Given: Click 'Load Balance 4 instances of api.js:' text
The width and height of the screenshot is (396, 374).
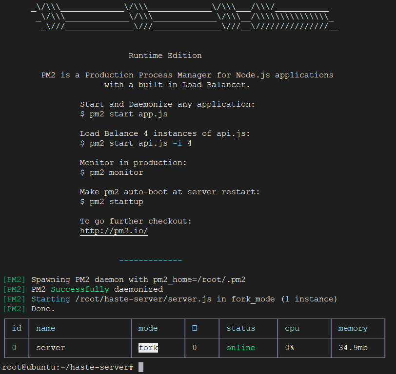Looking at the screenshot, I should pos(165,133).
